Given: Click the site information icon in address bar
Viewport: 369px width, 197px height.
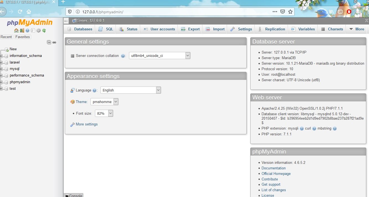Looking at the screenshot, I should pyautogui.click(x=78, y=12).
